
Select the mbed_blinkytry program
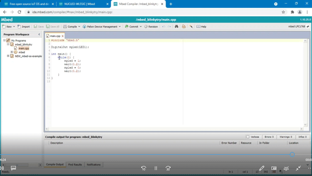[23, 45]
